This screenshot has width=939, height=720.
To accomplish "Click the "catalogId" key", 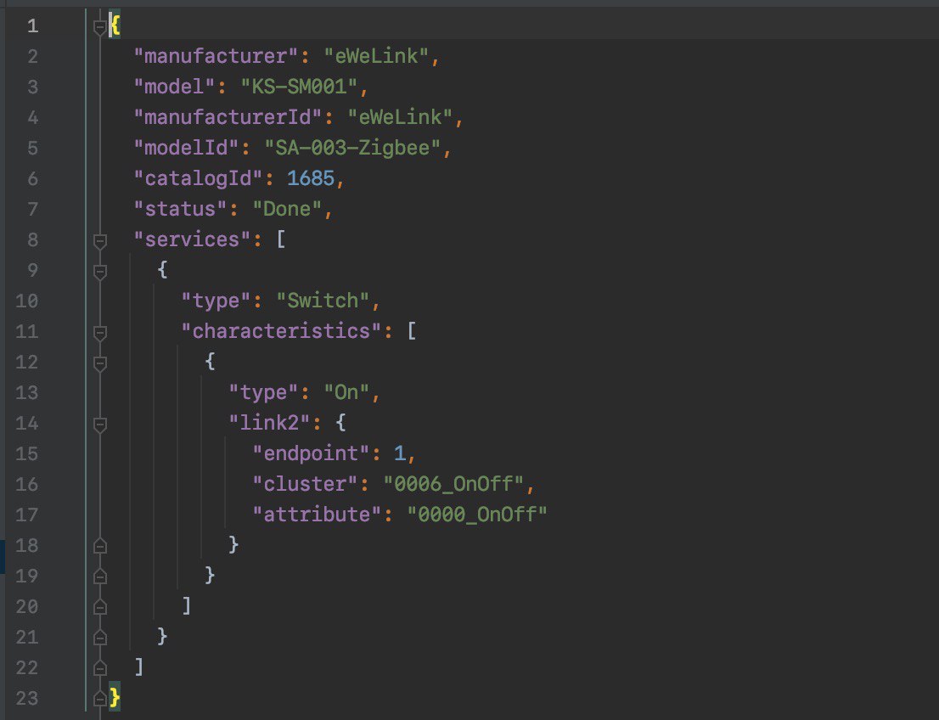I will (198, 178).
